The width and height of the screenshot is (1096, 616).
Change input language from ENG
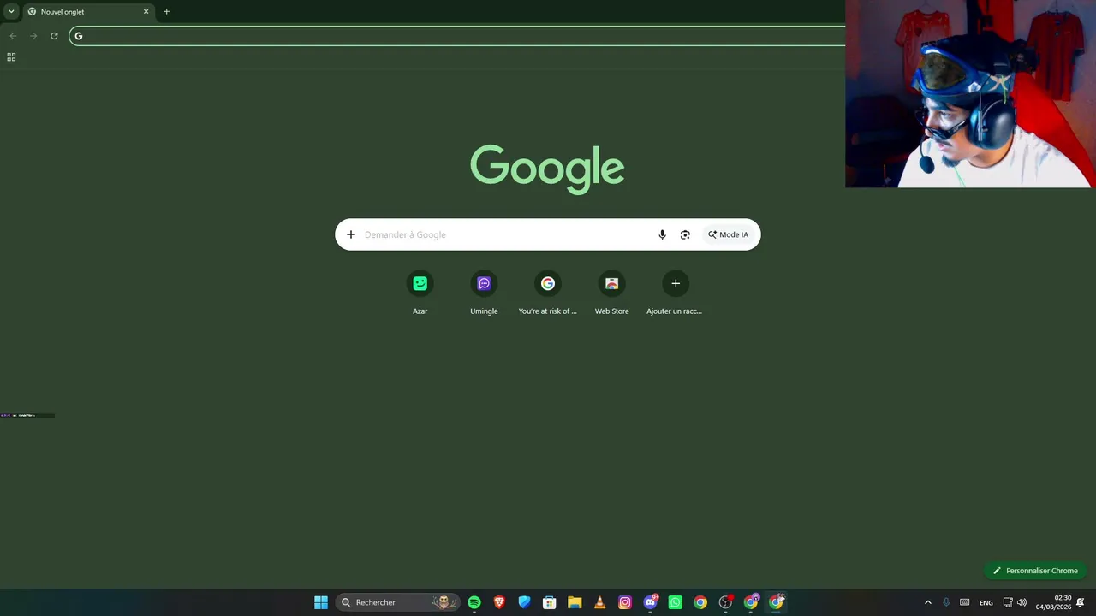pyautogui.click(x=986, y=602)
